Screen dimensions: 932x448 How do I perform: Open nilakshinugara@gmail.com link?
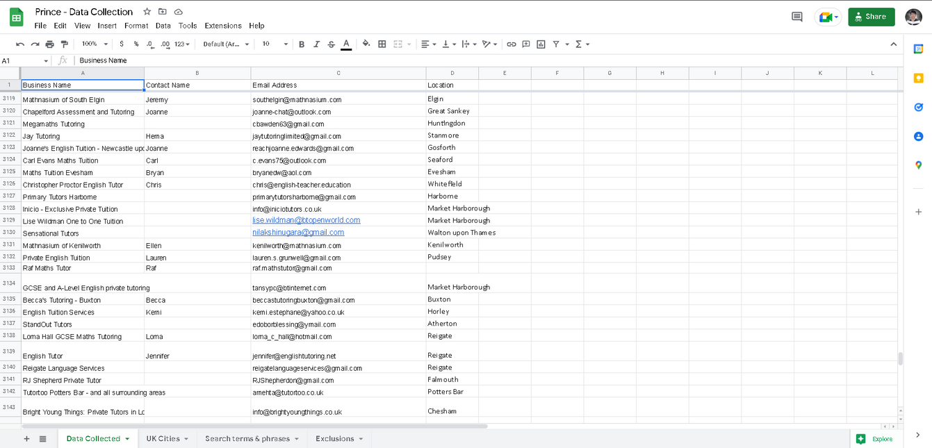298,232
